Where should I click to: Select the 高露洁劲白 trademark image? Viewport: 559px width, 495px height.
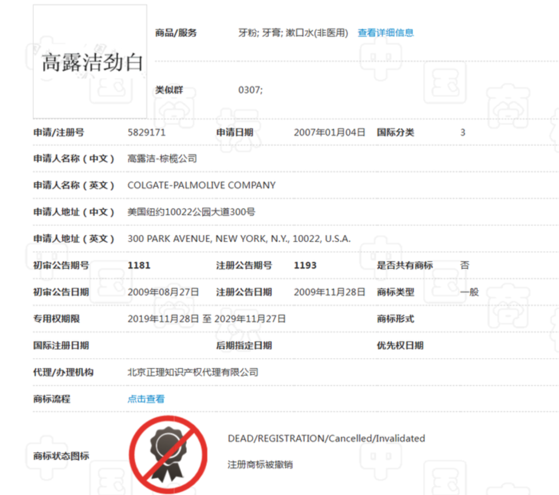click(x=90, y=61)
